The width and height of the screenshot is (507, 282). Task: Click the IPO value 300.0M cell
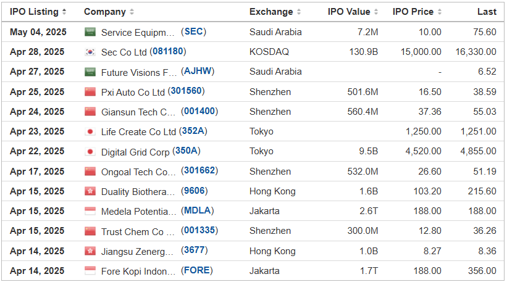point(362,231)
